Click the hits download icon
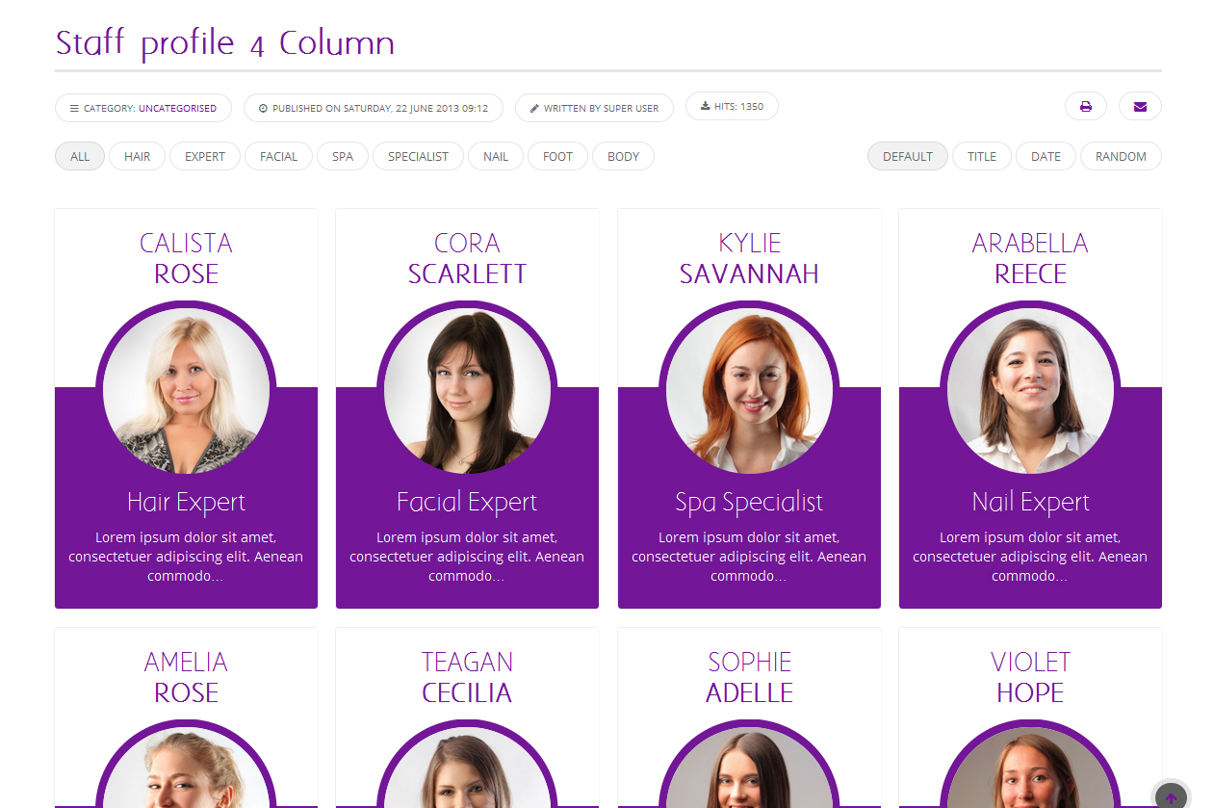This screenshot has width=1214, height=808. 705,106
